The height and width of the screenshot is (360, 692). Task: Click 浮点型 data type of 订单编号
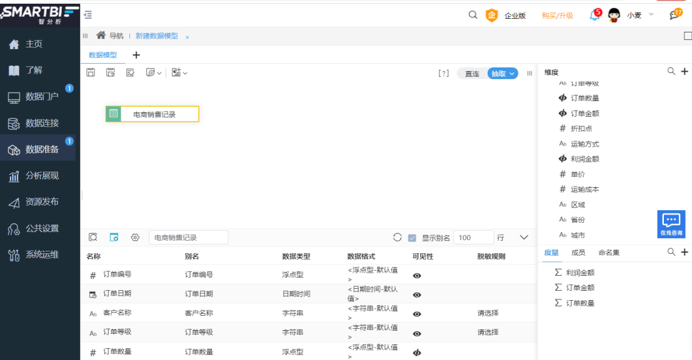(293, 275)
